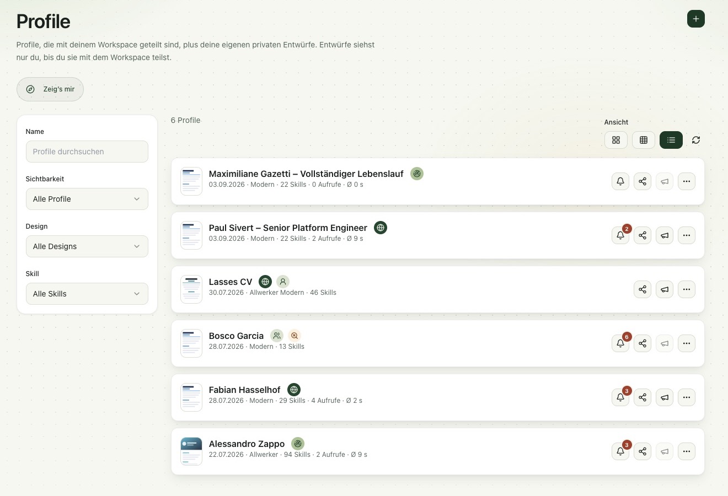Click megaphone icon on Lasses CV row
728x496 pixels.
click(x=665, y=289)
